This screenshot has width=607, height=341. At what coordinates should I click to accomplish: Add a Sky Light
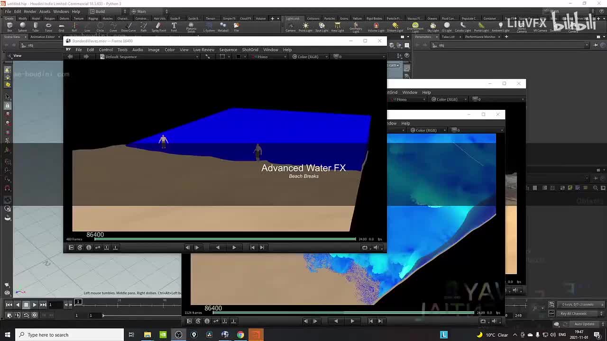(433, 27)
